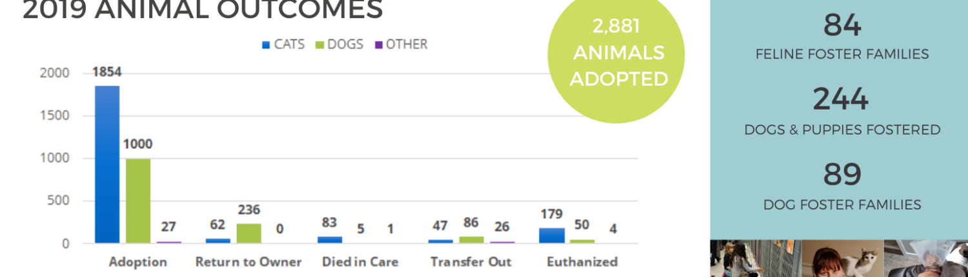Click the Transfer Out axis label
968x277 pixels.
471,262
